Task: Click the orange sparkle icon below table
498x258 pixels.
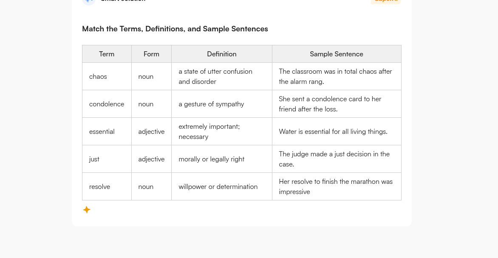Action: [87, 210]
